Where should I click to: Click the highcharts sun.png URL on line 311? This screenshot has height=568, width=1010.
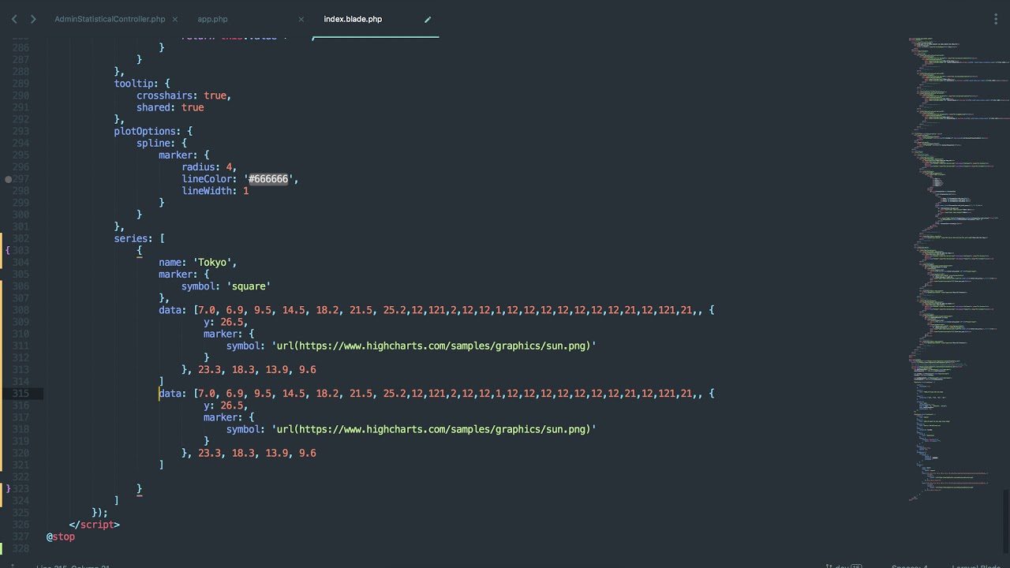434,346
